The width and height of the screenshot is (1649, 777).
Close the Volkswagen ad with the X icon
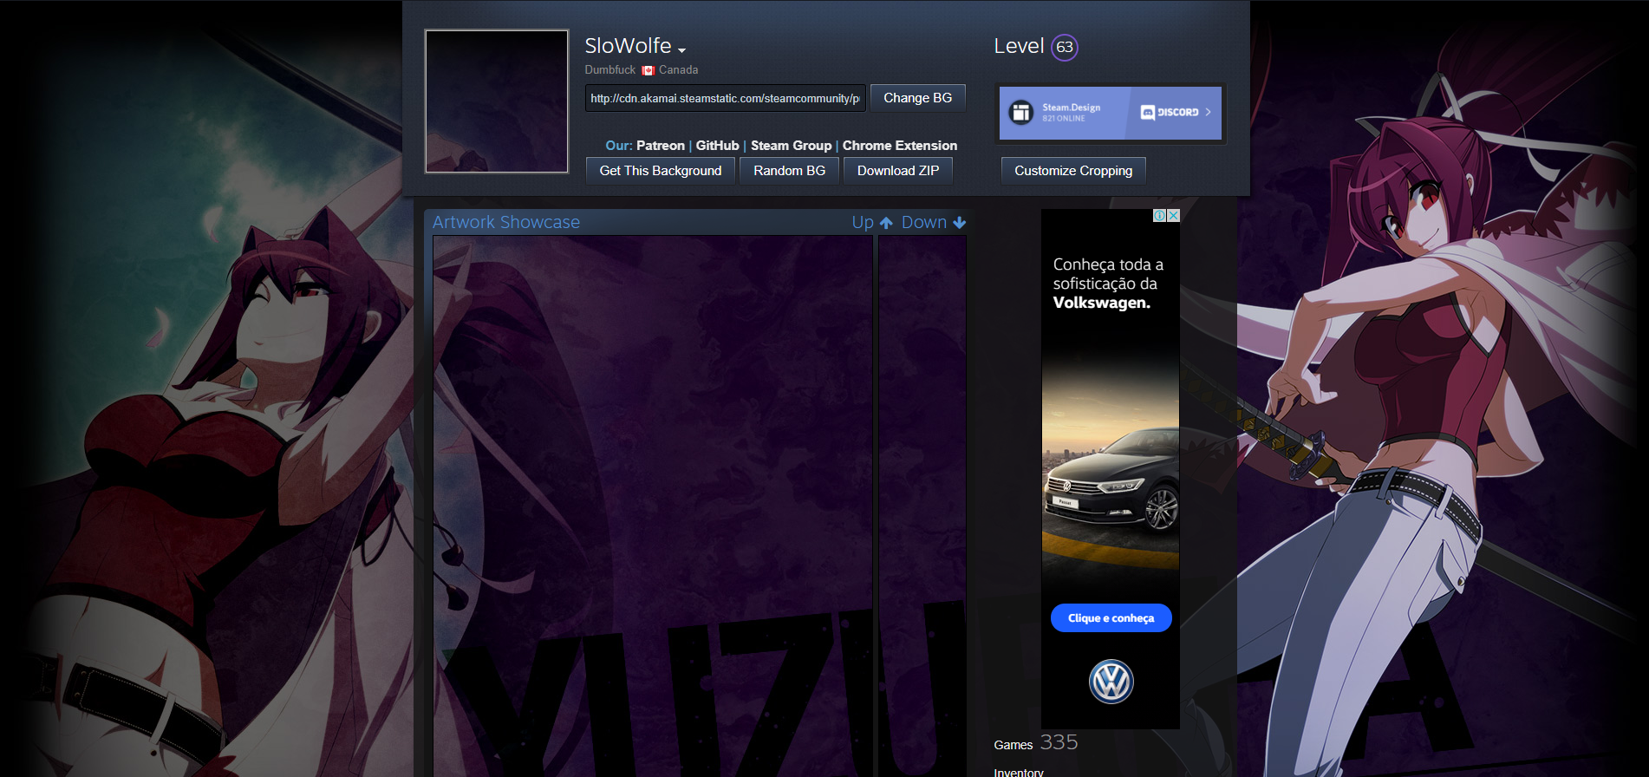tap(1173, 215)
